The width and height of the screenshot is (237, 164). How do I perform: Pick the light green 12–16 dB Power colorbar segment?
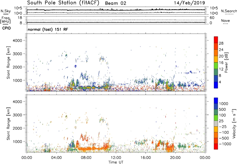[216, 66]
